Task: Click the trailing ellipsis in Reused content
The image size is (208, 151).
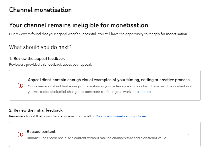Action: (x=169, y=138)
